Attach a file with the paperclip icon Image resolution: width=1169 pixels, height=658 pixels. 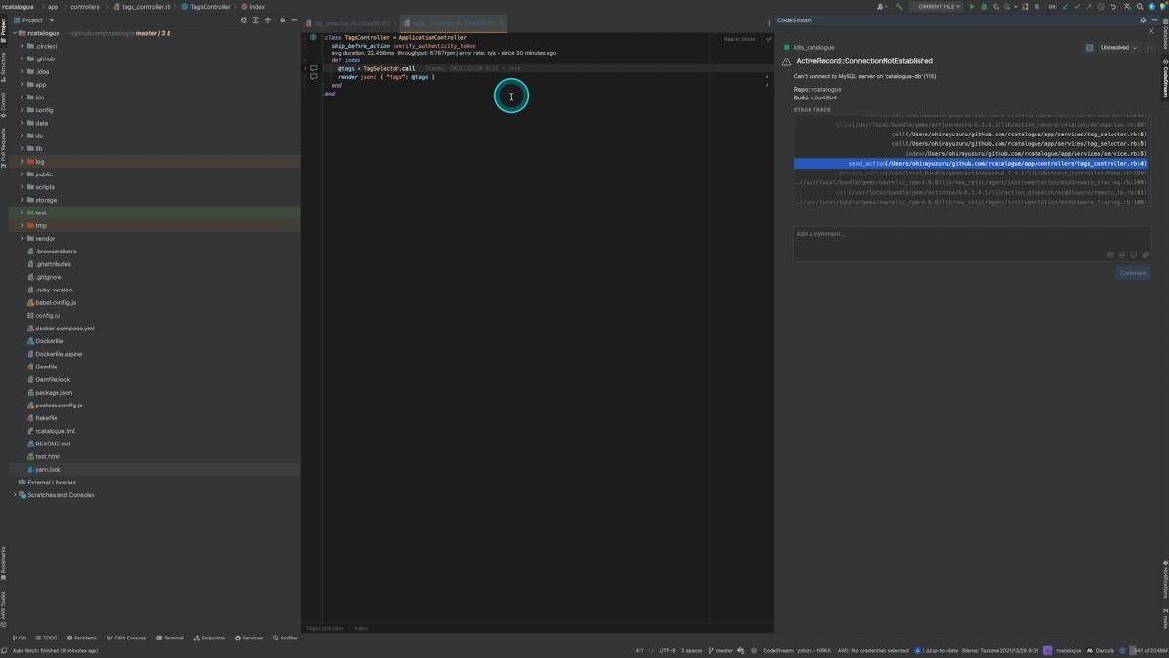point(1145,255)
